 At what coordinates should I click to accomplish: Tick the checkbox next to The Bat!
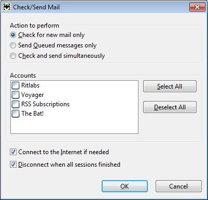pos(16,114)
